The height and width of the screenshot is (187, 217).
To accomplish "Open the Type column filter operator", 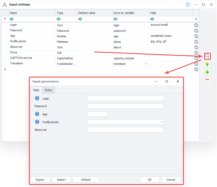I will coord(59,19).
